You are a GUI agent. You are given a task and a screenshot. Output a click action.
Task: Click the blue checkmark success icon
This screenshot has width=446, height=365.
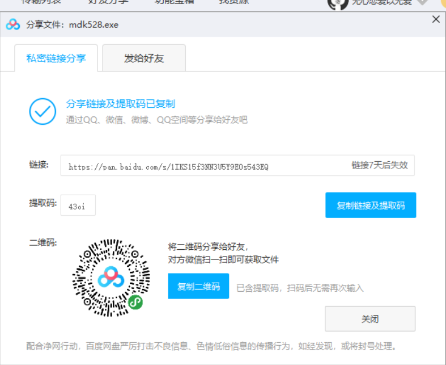(43, 111)
